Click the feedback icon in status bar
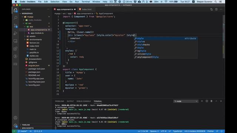 [217, 132]
